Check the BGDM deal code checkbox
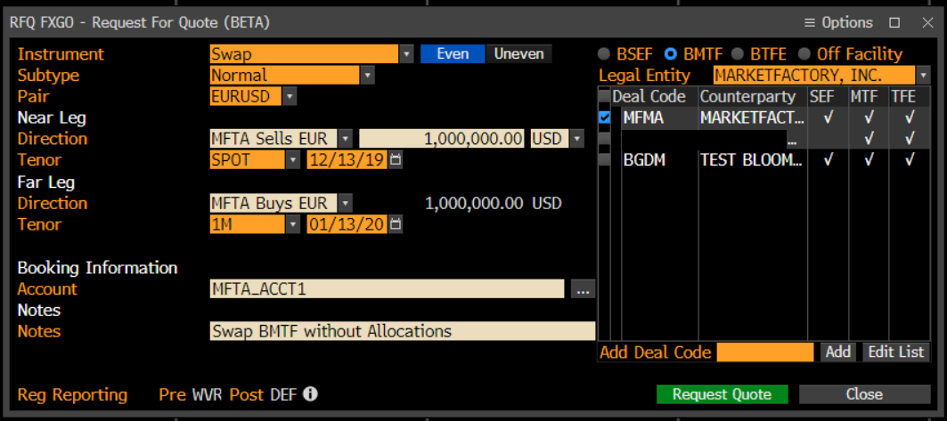This screenshot has width=947, height=421. coord(605,160)
